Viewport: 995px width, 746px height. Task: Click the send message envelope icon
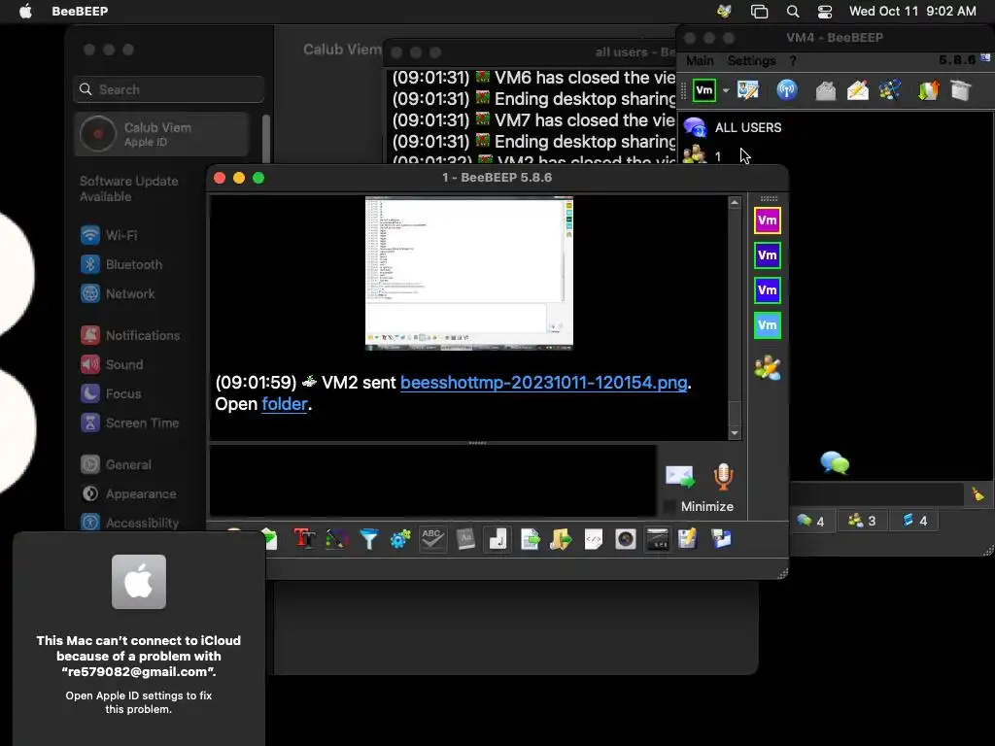coord(679,476)
